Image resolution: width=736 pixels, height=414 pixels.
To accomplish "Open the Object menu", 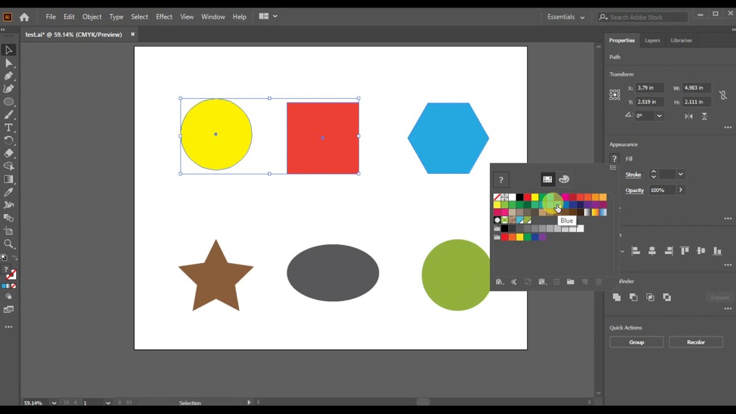I will [x=92, y=17].
